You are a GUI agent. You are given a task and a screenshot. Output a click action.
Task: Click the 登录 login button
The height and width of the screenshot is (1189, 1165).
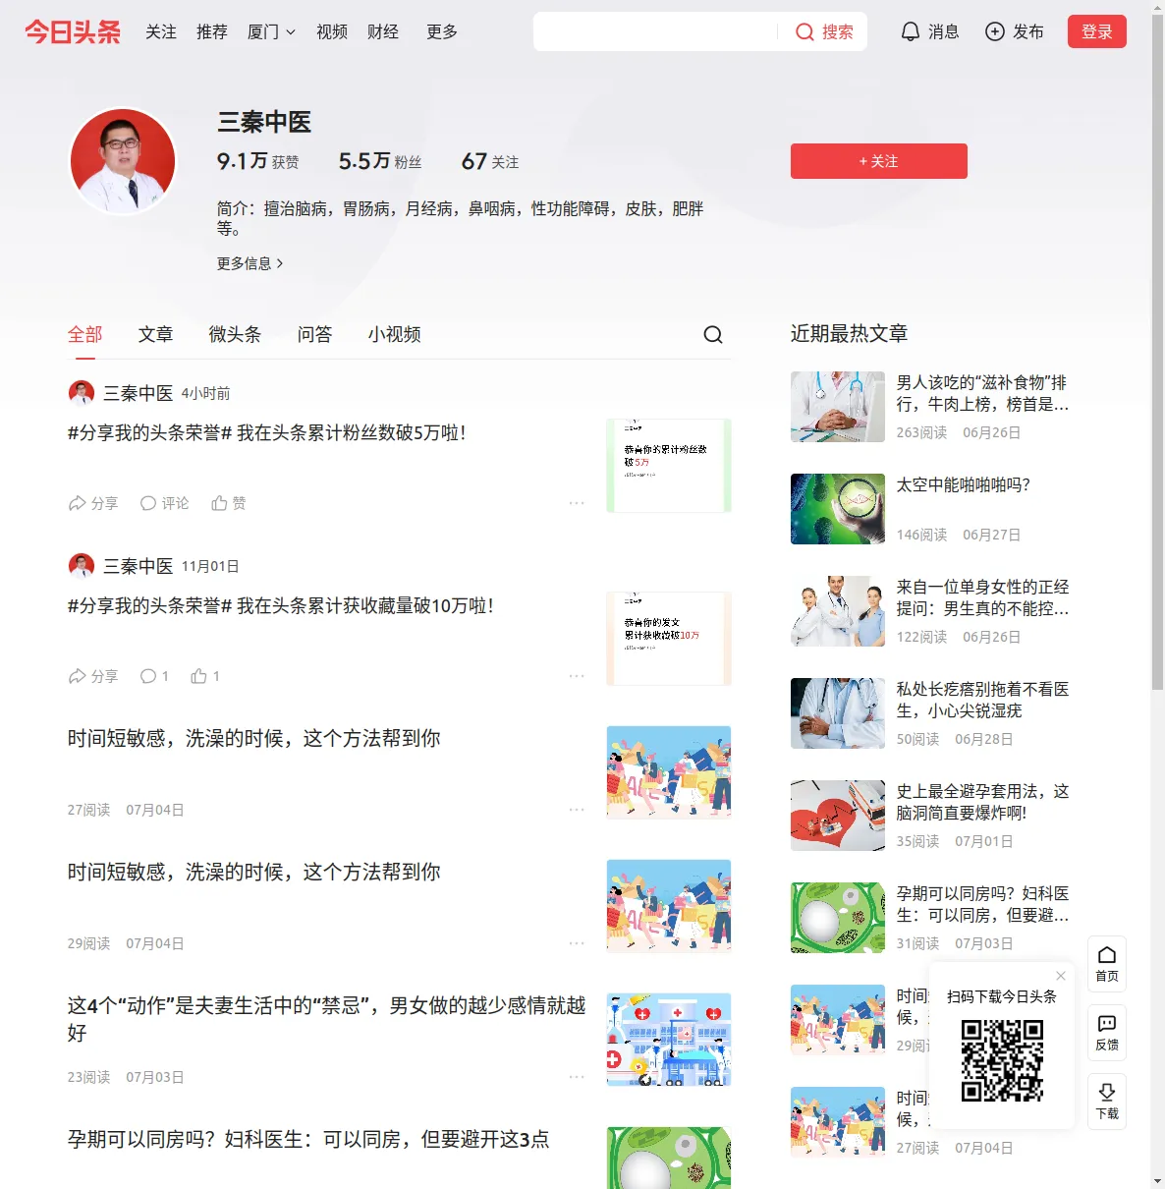click(x=1097, y=31)
